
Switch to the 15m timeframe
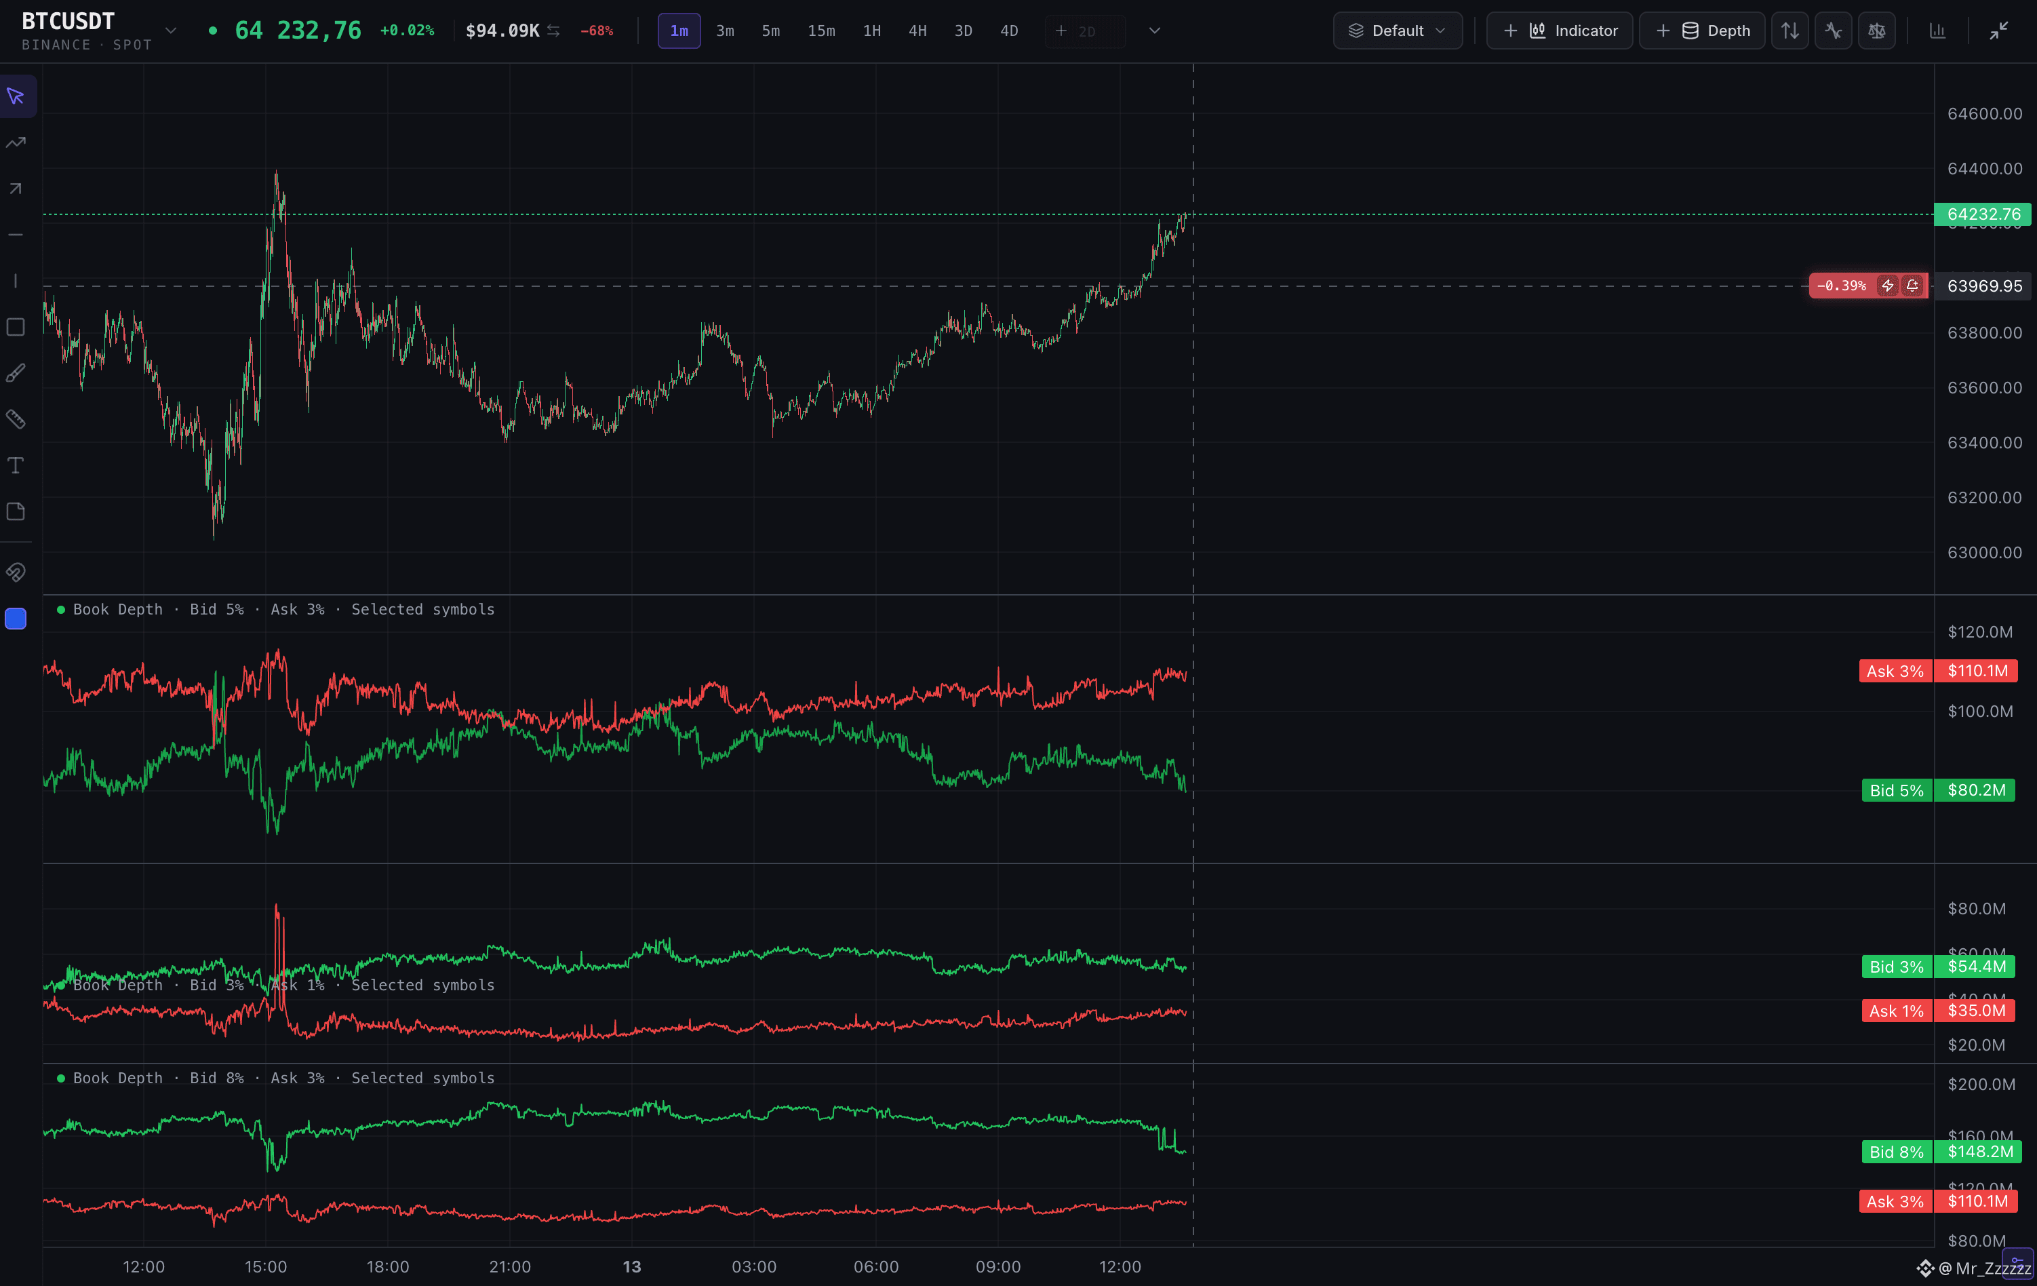click(820, 31)
